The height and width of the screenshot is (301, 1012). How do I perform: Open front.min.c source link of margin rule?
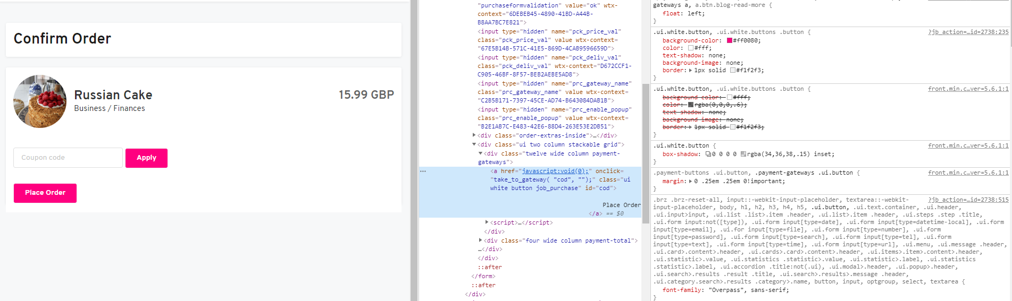[x=968, y=173]
